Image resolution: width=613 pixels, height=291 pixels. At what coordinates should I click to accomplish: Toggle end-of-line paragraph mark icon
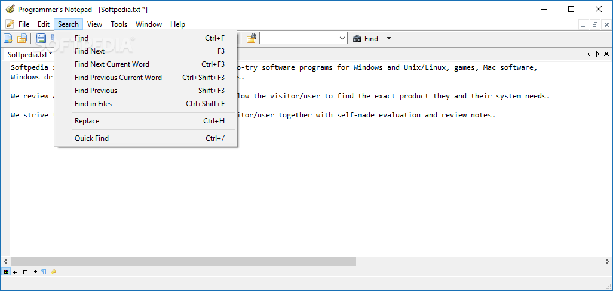pyautogui.click(x=44, y=271)
